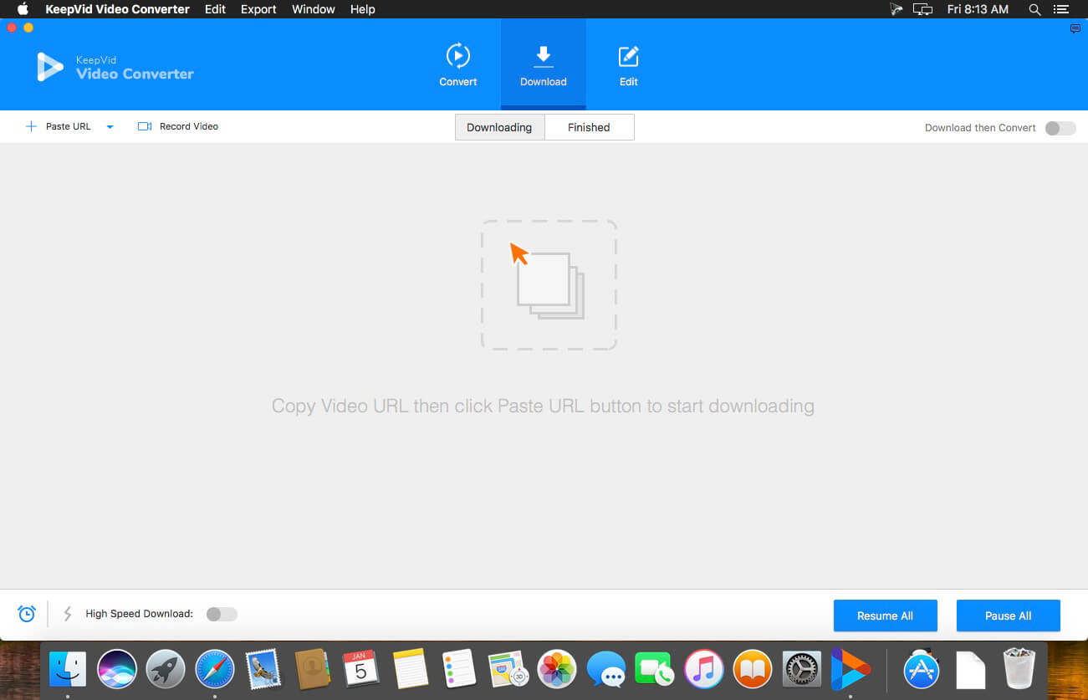1088x700 pixels.
Task: Open Spotlight search in menu bar
Action: tap(1034, 9)
